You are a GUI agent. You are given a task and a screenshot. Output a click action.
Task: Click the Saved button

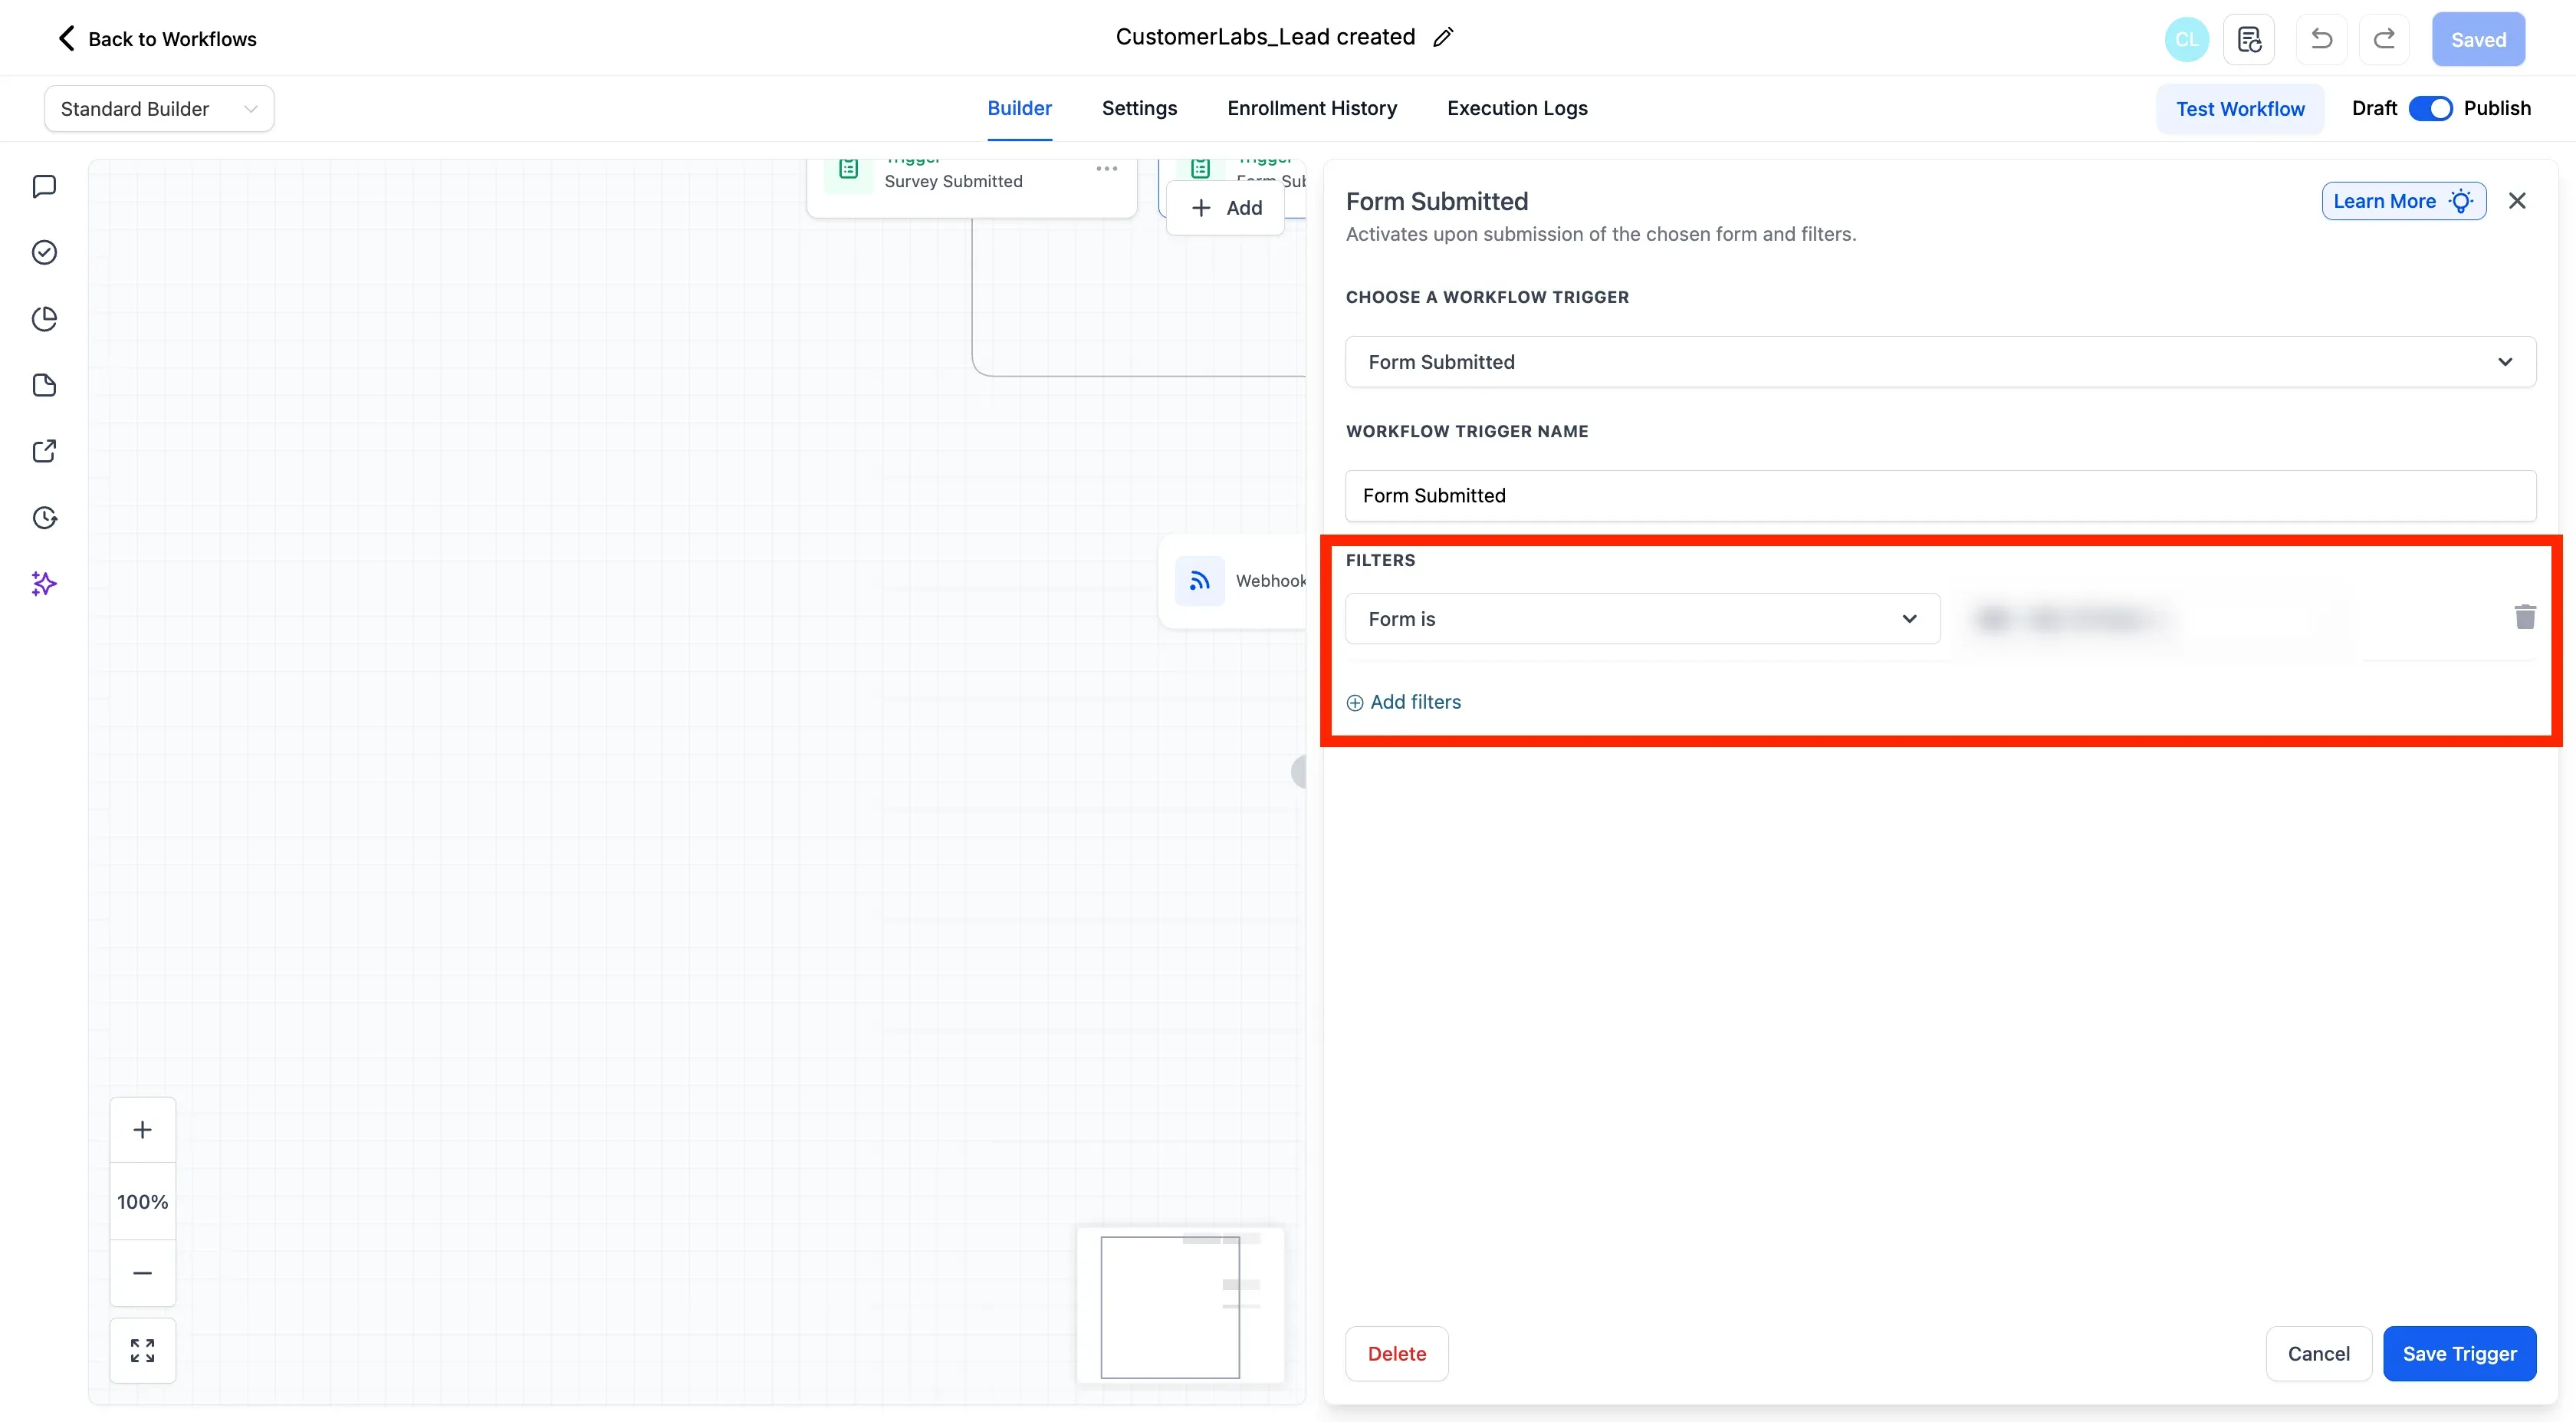coord(2478,40)
